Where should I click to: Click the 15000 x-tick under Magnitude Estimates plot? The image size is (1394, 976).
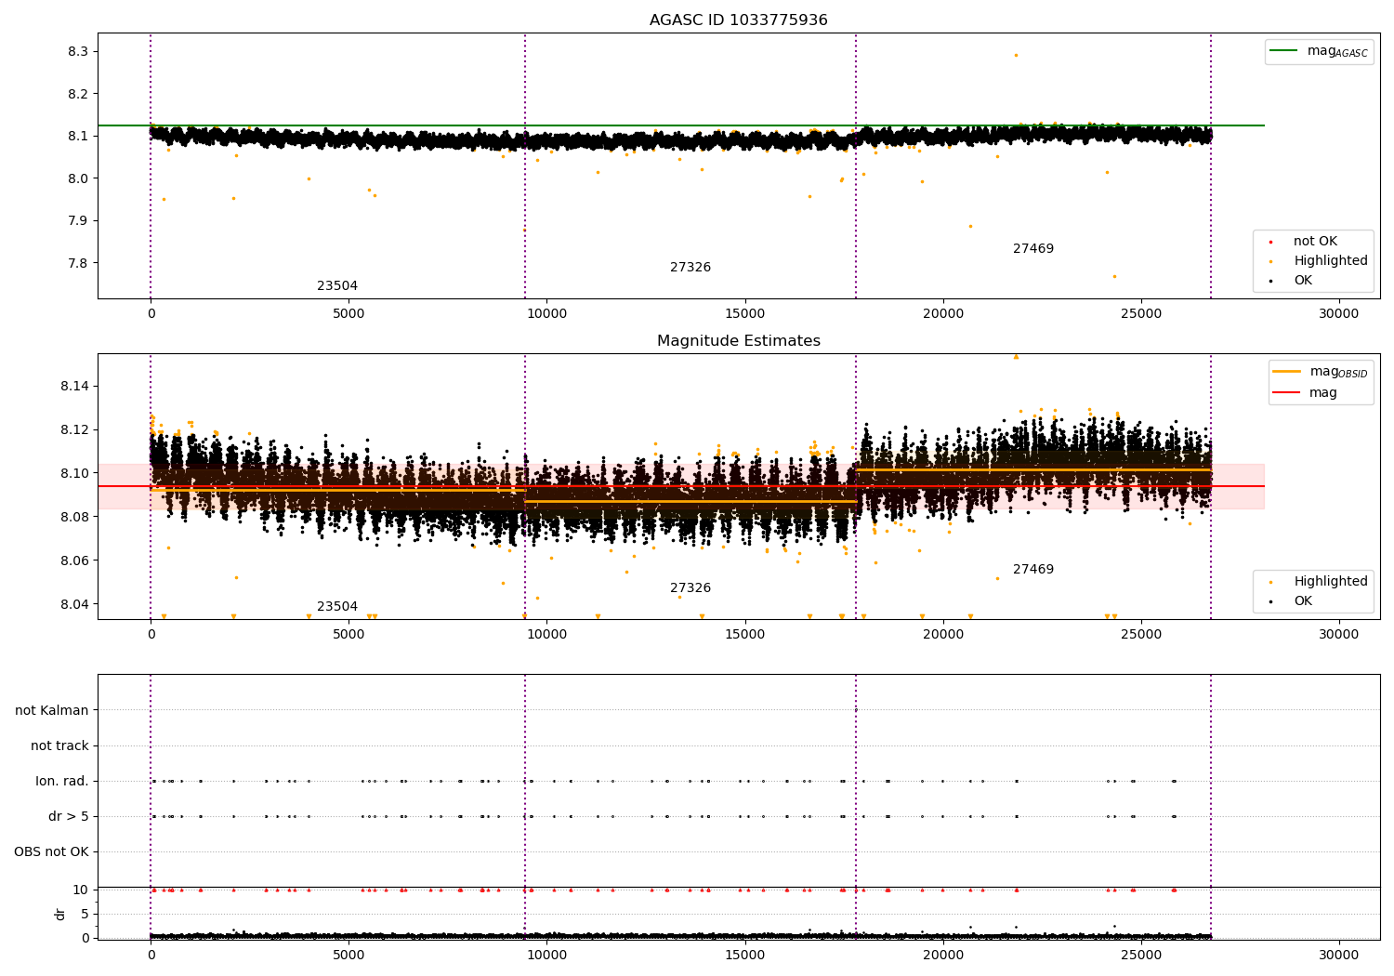click(745, 635)
